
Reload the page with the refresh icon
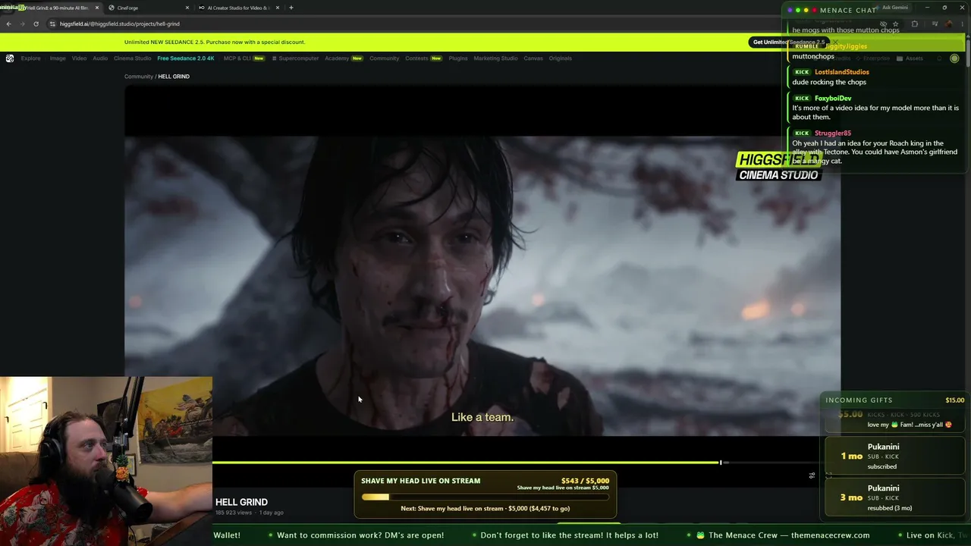click(36, 24)
